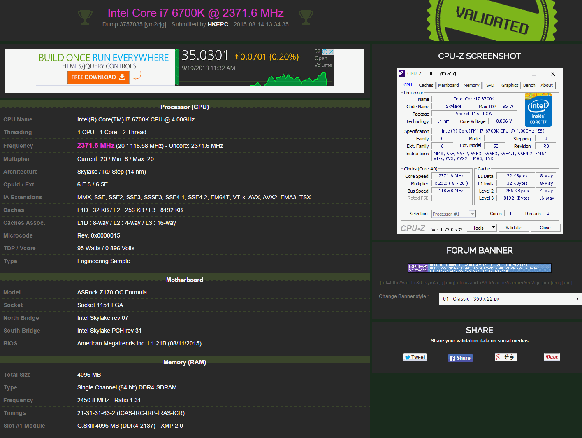This screenshot has width=582, height=438.
Task: Share via the Google Plus button
Action: 505,357
